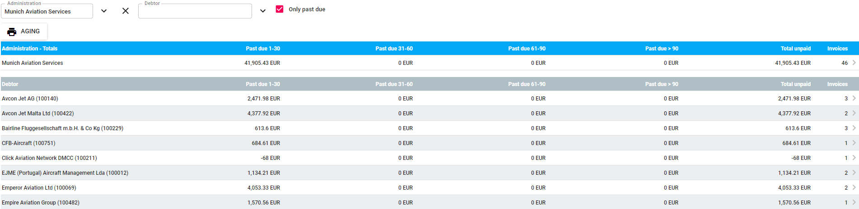The height and width of the screenshot is (209, 859).
Task: Open CFB-Aircraft row chevron arrow
Action: pos(854,143)
